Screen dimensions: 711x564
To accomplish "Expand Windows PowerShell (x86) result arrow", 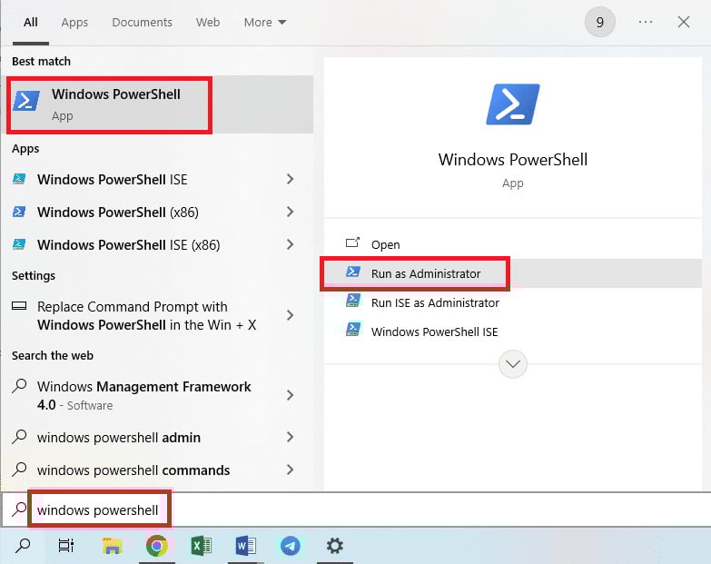I will click(291, 212).
